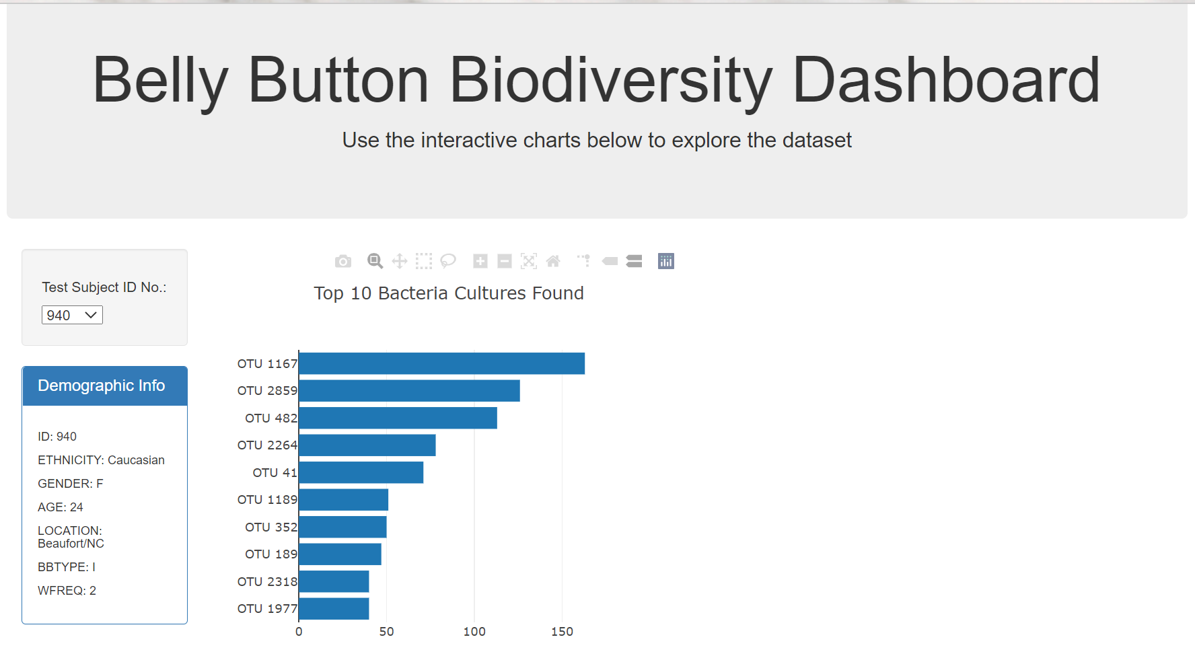
Task: Enable show closest data on hover
Action: 610,261
